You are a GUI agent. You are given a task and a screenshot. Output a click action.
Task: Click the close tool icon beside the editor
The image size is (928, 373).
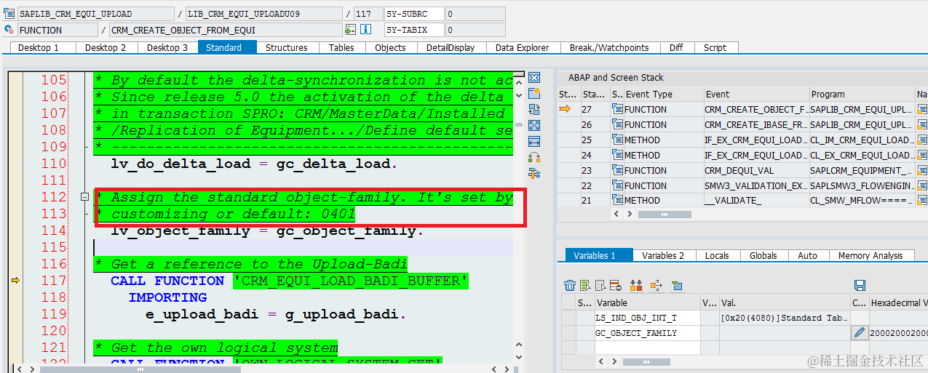click(534, 77)
